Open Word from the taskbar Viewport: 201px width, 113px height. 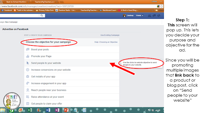pos(48,110)
